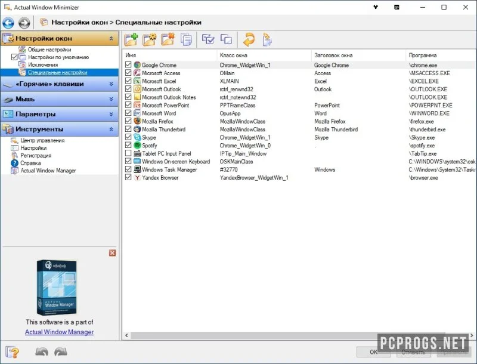Uncheck the Microsoft Outlook rule checkbox
Image resolution: width=477 pixels, height=364 pixels.
(x=128, y=89)
